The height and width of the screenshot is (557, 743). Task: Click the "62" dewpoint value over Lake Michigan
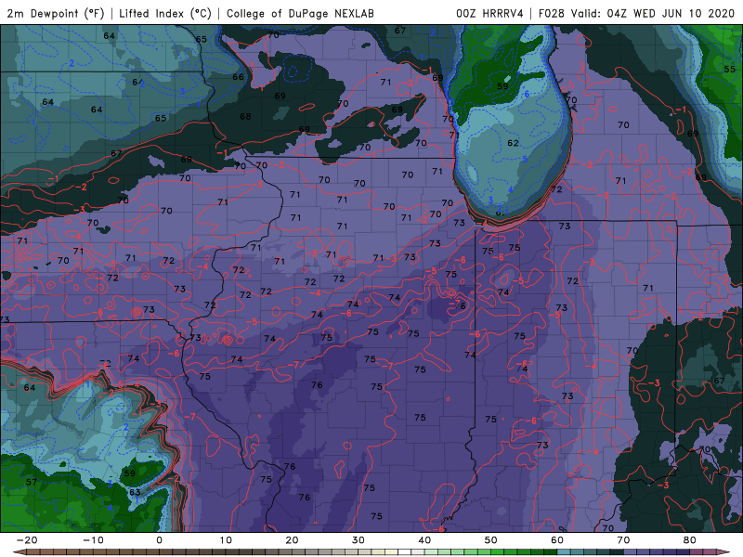[x=514, y=143]
